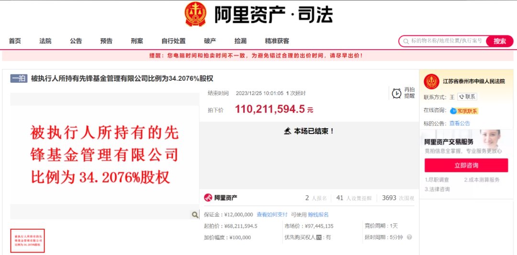Open the 精准获客 navigation item
Screen dimensions: 517x255
[x=277, y=41]
